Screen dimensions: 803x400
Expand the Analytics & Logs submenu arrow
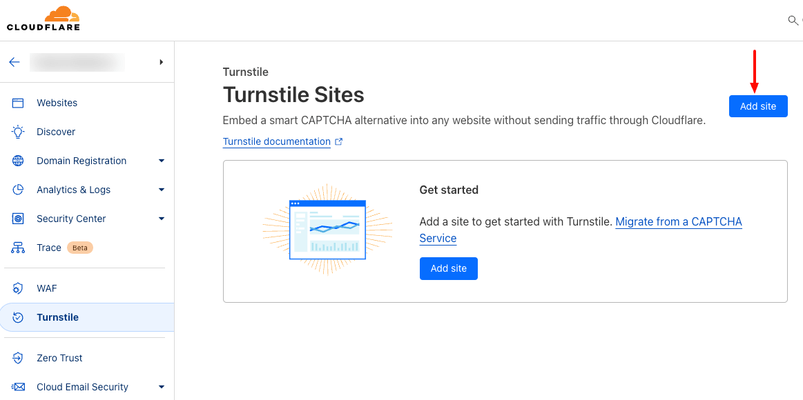click(x=162, y=190)
